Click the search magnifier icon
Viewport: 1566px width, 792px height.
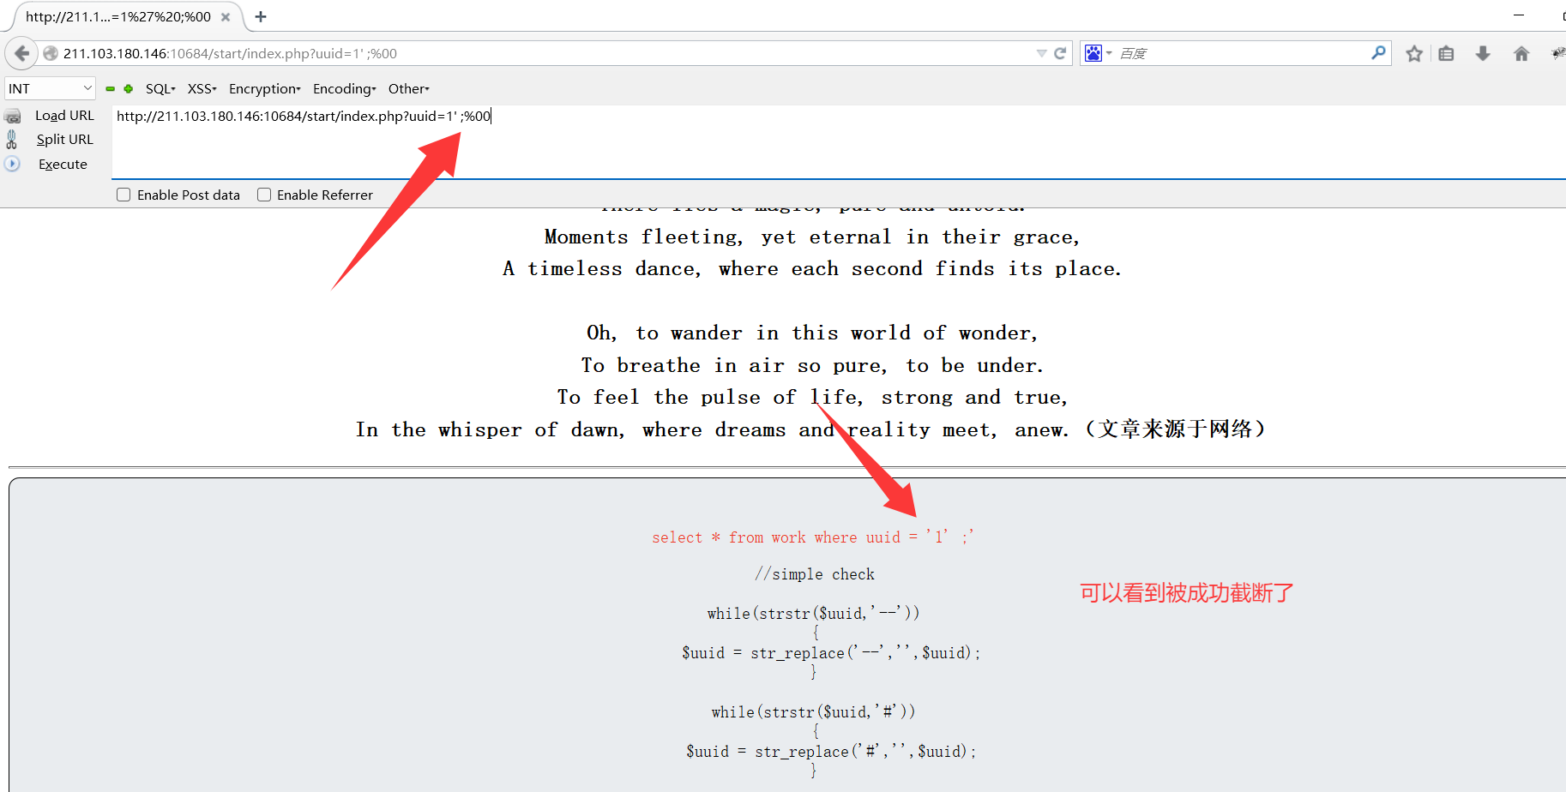pyautogui.click(x=1378, y=53)
